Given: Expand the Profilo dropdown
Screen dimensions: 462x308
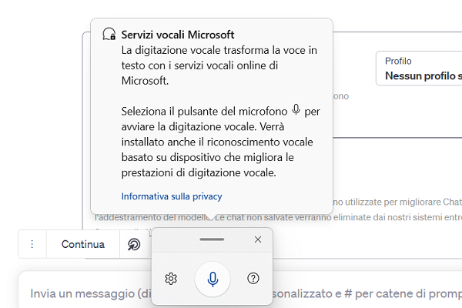Looking at the screenshot, I should click(x=420, y=69).
